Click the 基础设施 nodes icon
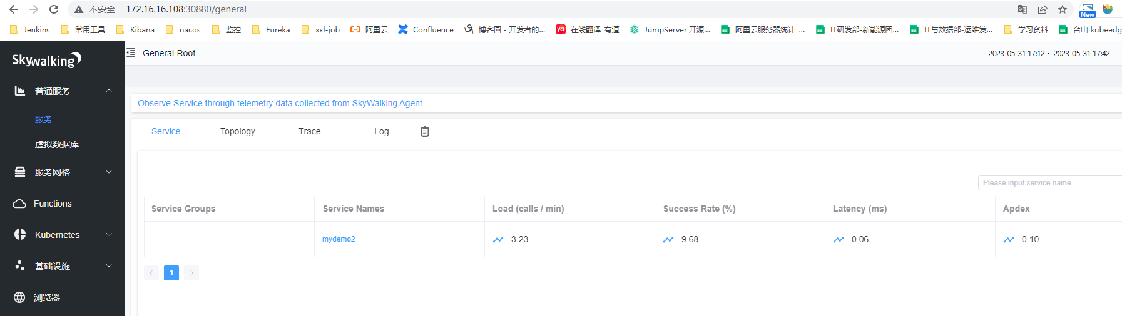The height and width of the screenshot is (316, 1122). 20,266
